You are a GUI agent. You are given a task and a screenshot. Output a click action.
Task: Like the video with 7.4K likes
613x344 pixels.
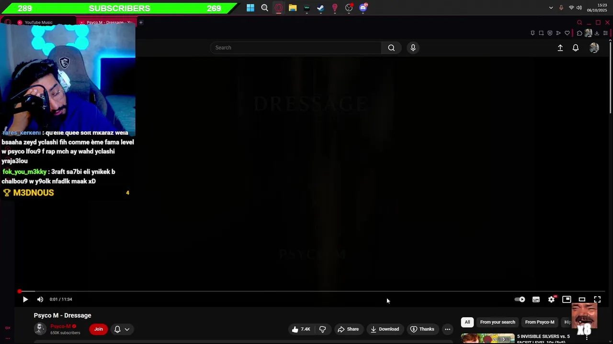point(301,329)
